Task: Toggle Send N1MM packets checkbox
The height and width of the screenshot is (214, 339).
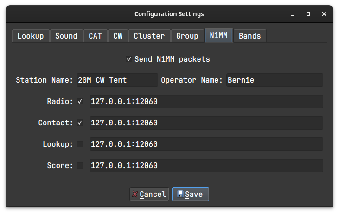Action: coord(129,59)
